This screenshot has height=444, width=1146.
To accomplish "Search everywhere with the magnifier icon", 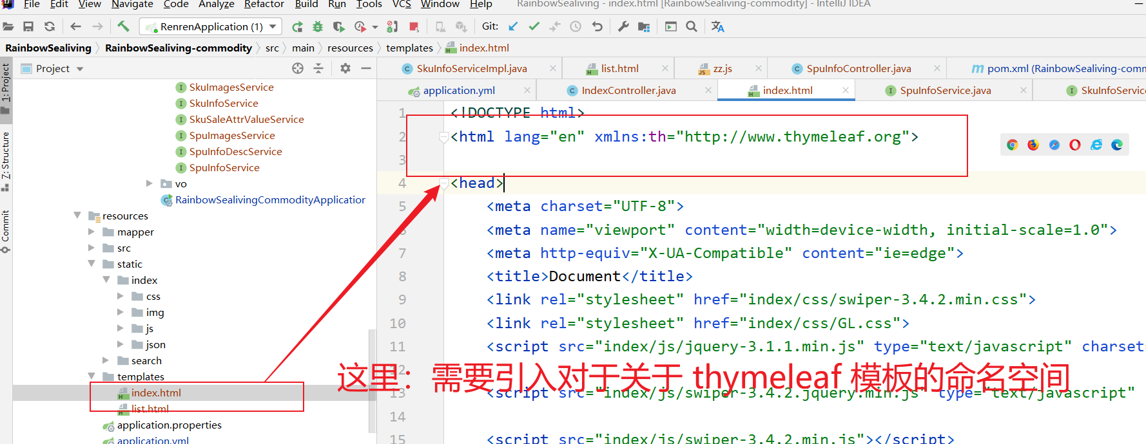I will [692, 26].
